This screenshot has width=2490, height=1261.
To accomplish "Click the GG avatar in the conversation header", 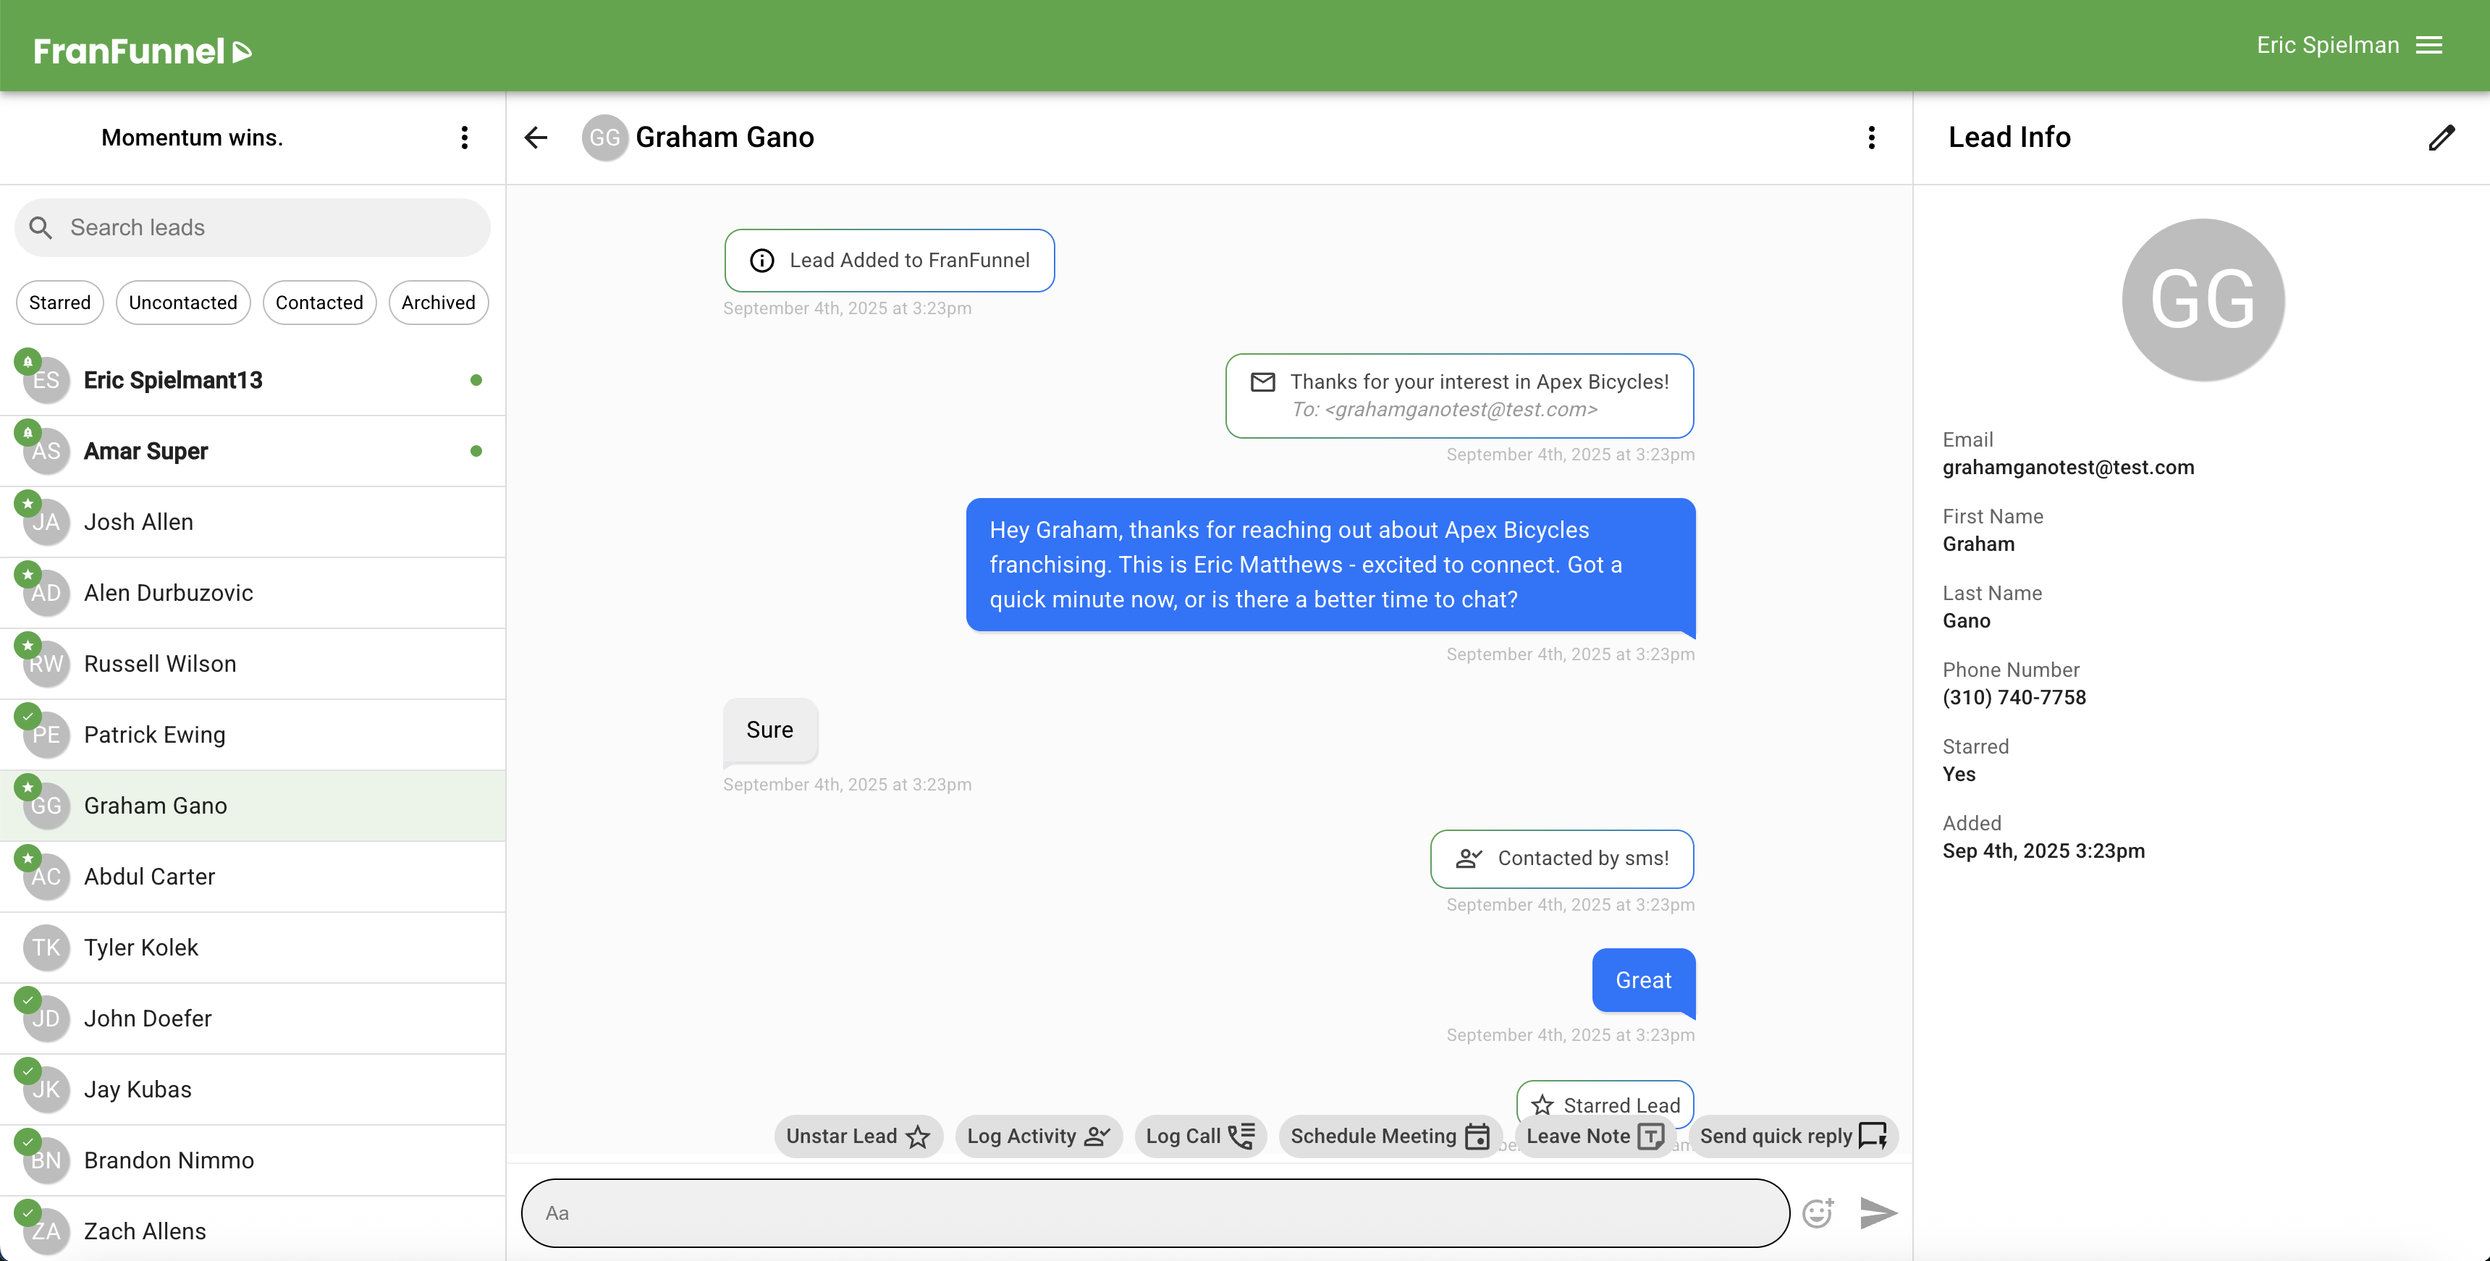I will tap(605, 138).
